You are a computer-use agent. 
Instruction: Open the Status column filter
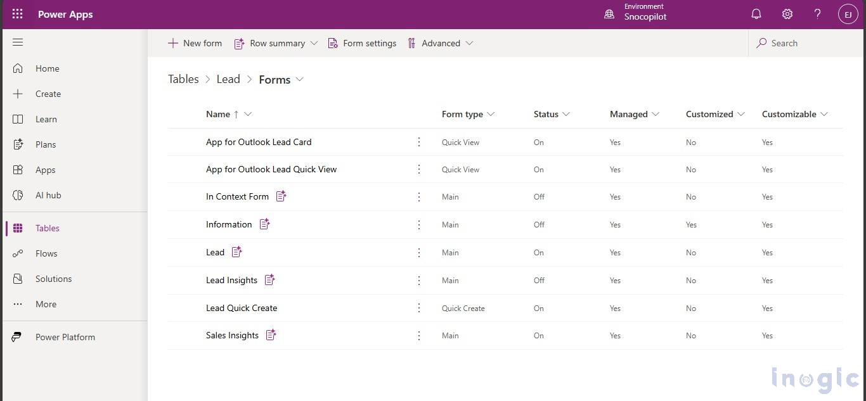(x=566, y=114)
